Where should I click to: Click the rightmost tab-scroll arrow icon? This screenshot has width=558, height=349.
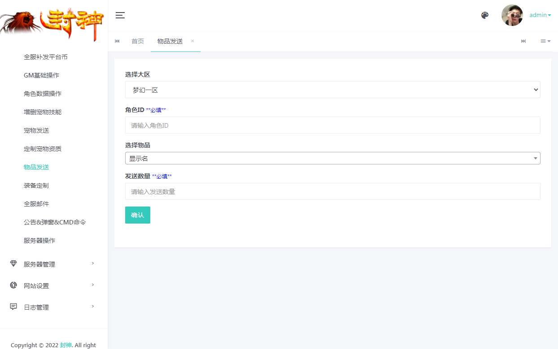(523, 41)
